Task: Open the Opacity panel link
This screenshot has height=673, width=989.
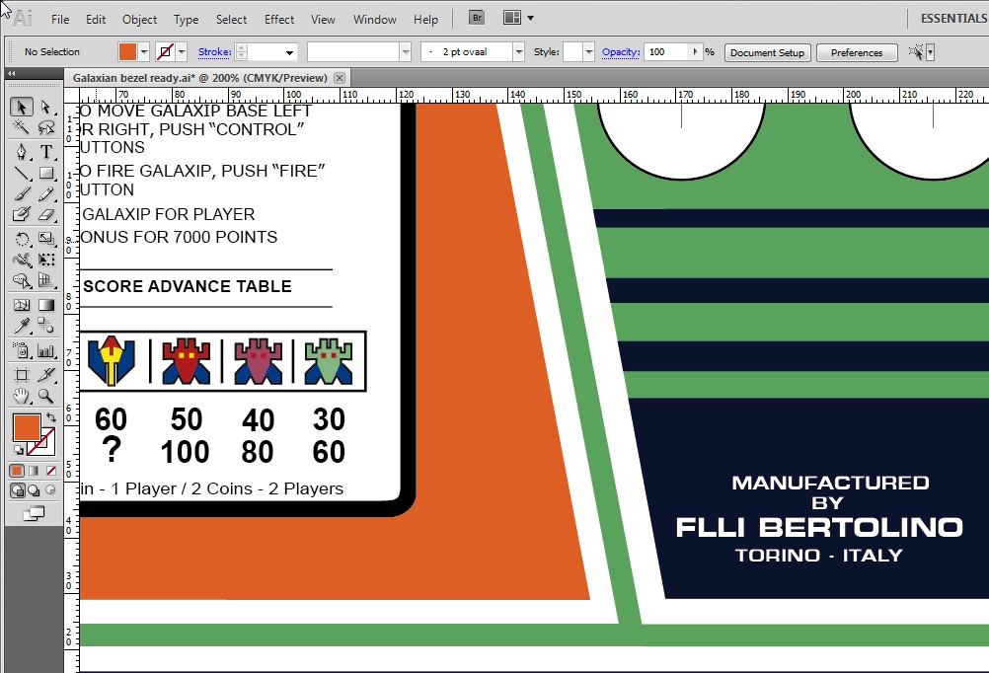Action: (x=621, y=51)
